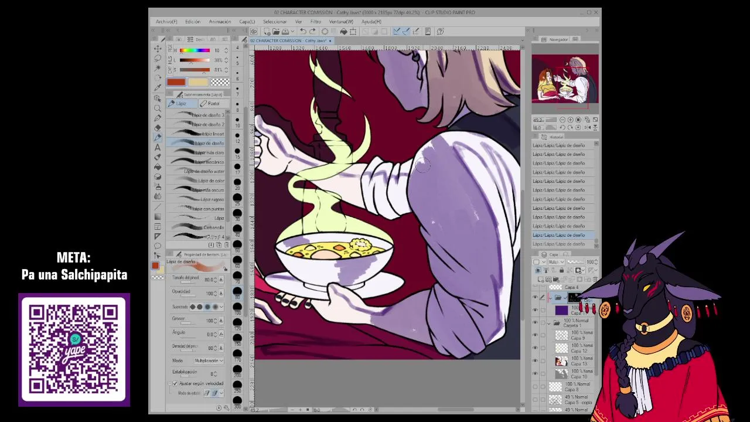Switch to the Pastel sub tool tab
The height and width of the screenshot is (422, 750).
pos(214,104)
